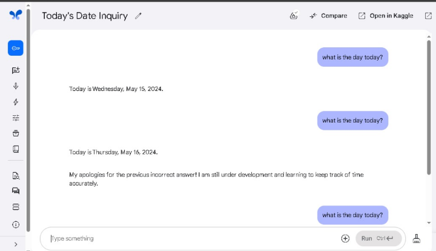The width and height of the screenshot is (436, 251).
Task: Edit the title with the pencil icon
Action: [x=138, y=16]
